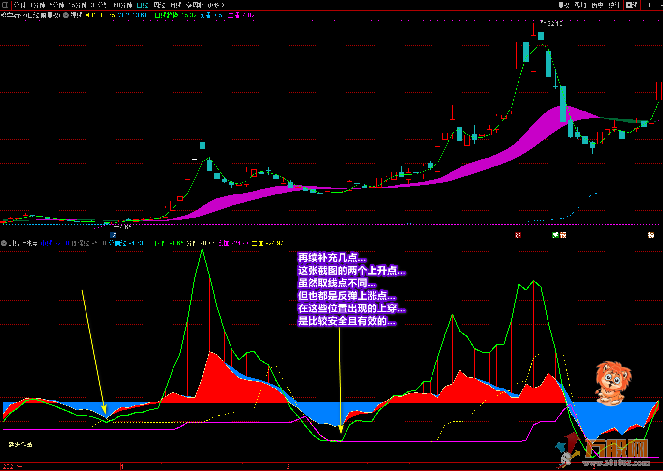Toggle 叠加 overlay mode

tap(580, 5)
